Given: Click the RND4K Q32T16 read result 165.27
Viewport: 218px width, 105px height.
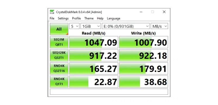Looking at the screenshot, I should [94, 68].
